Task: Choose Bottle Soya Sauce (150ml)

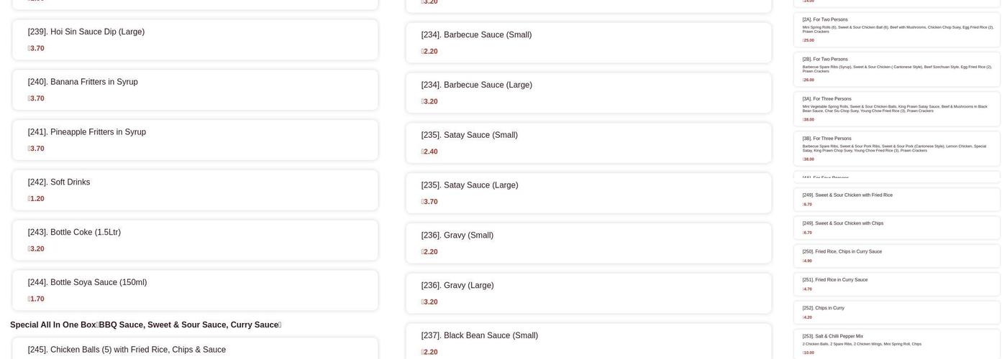Action: [x=195, y=291]
